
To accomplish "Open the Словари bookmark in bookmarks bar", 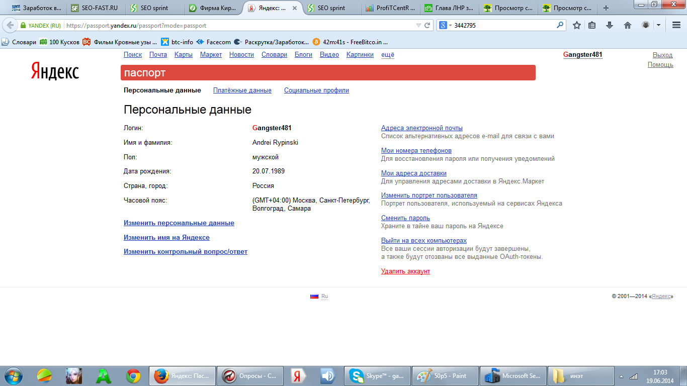I will [19, 42].
